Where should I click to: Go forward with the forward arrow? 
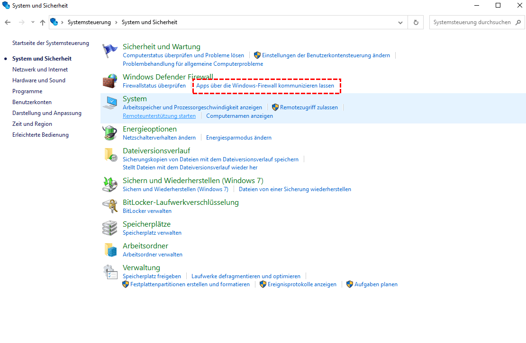[21, 22]
